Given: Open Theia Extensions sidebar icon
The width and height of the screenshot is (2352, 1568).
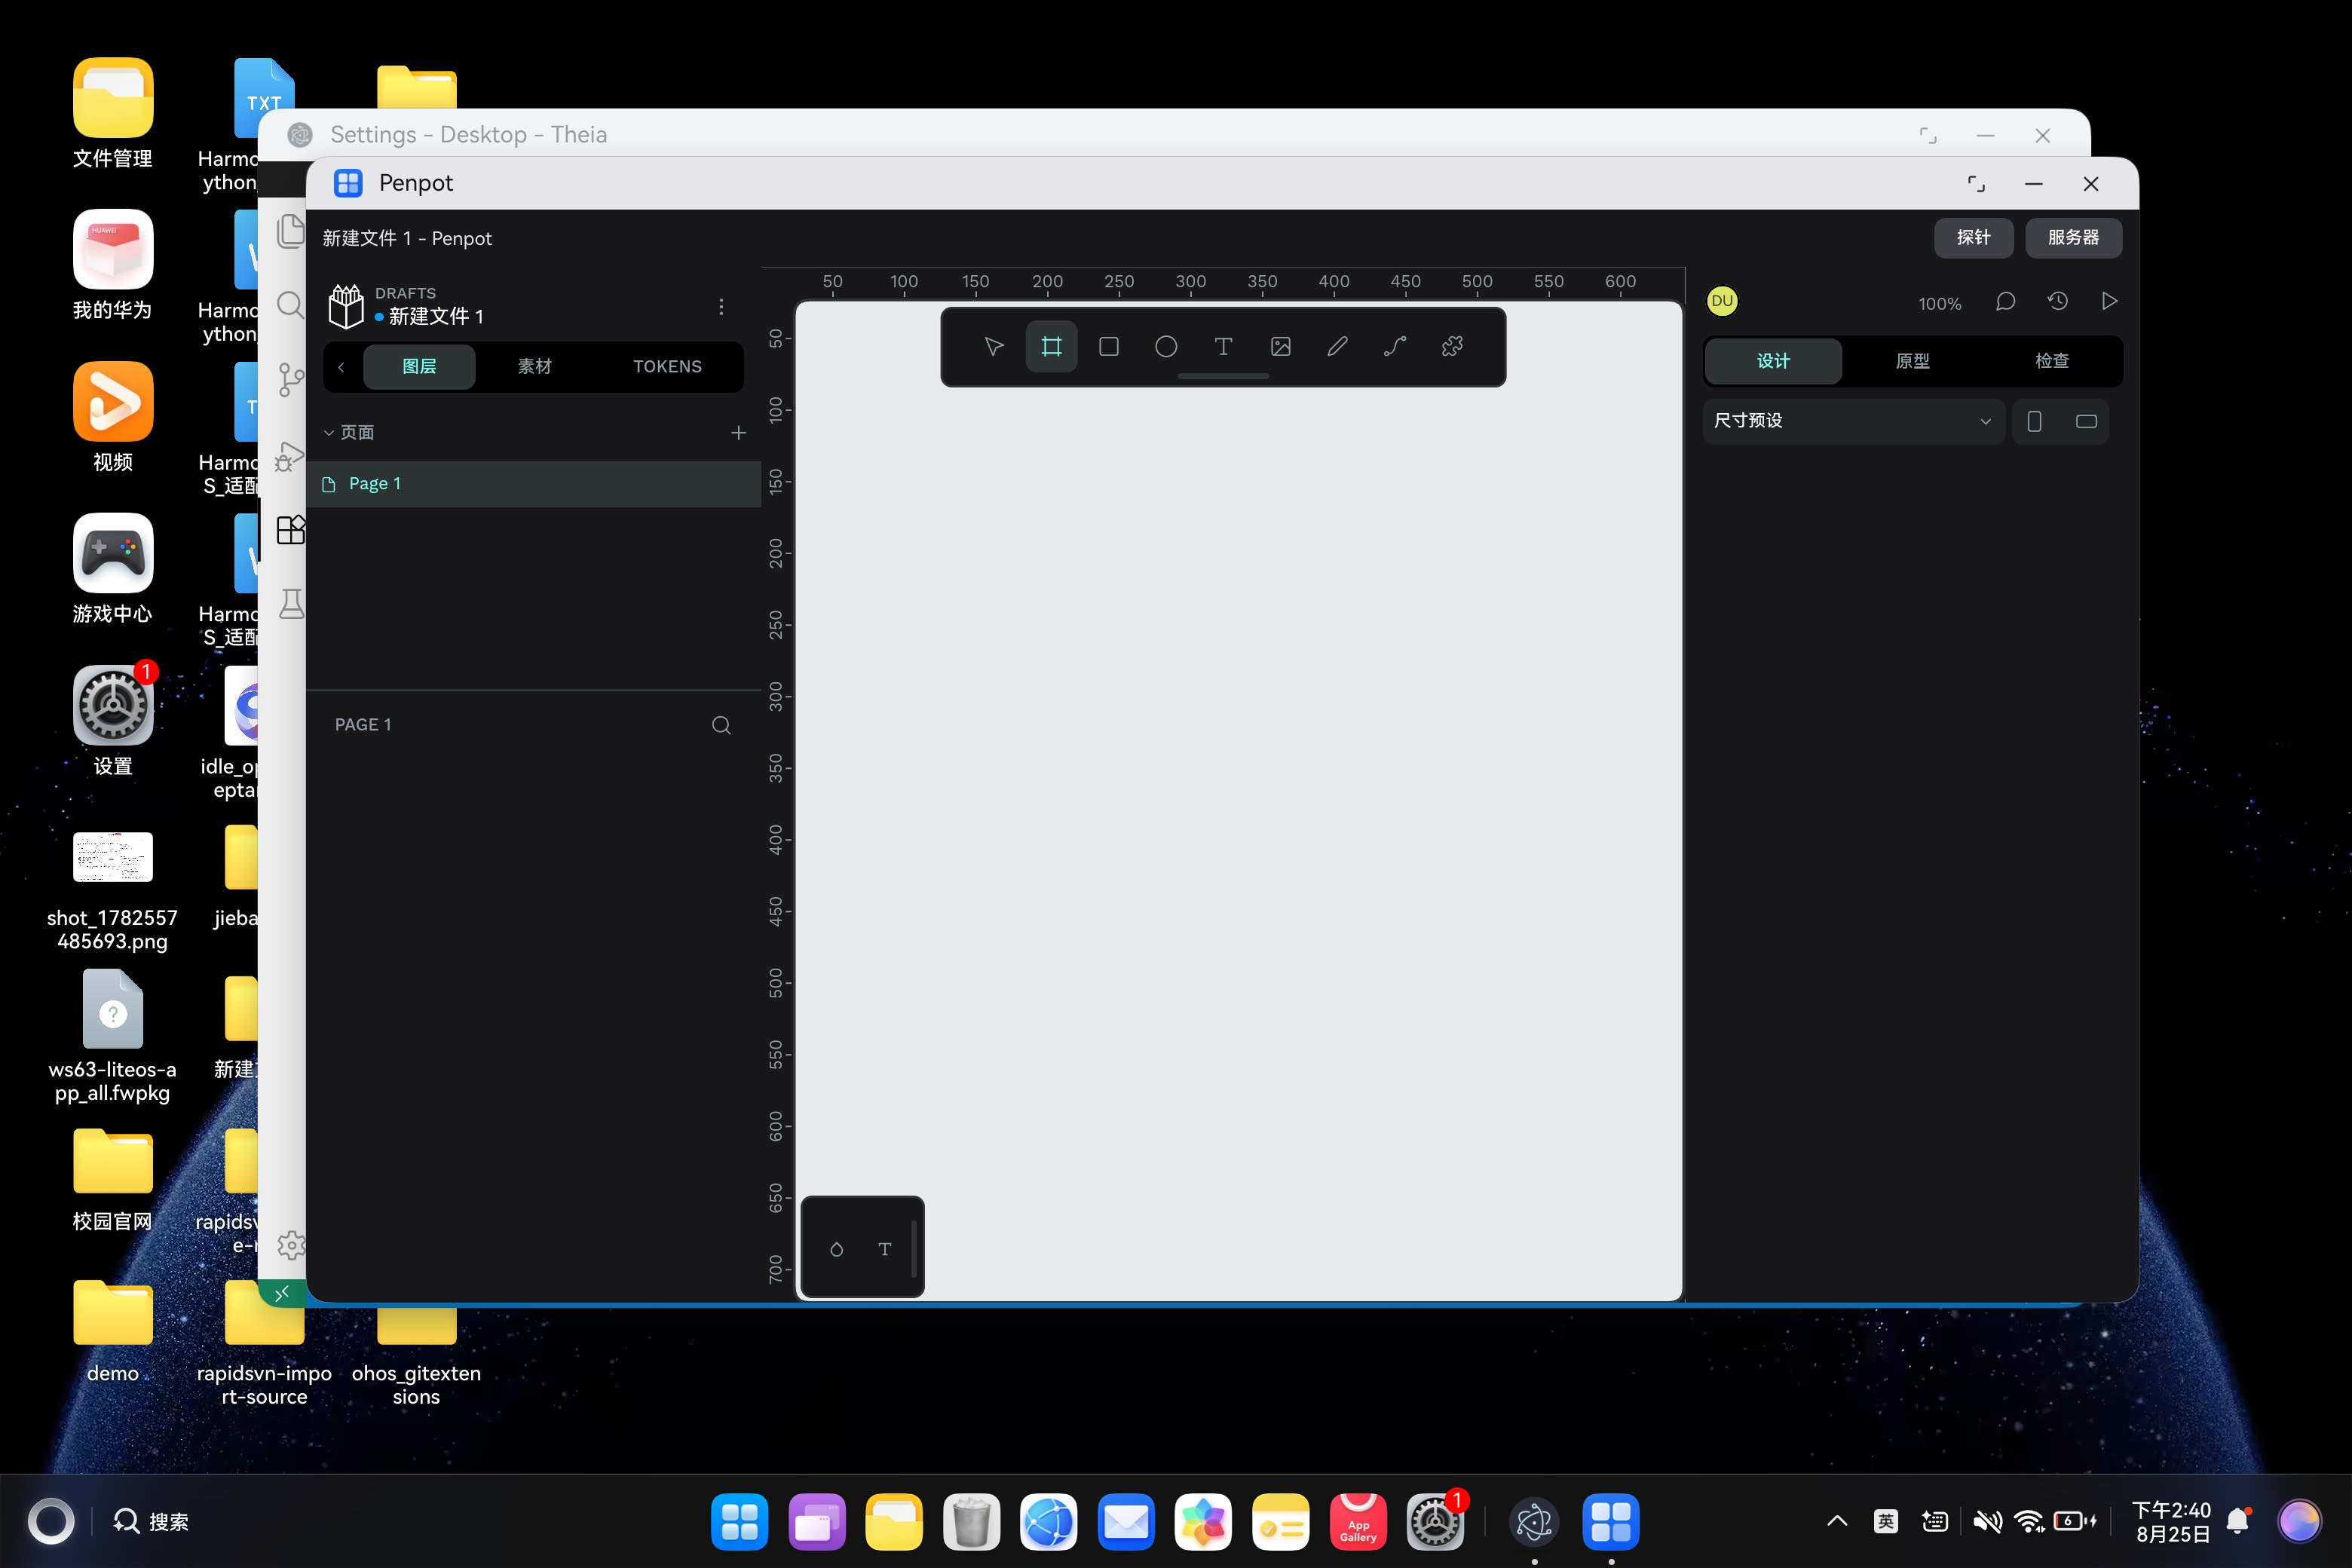Looking at the screenshot, I should click(x=290, y=529).
